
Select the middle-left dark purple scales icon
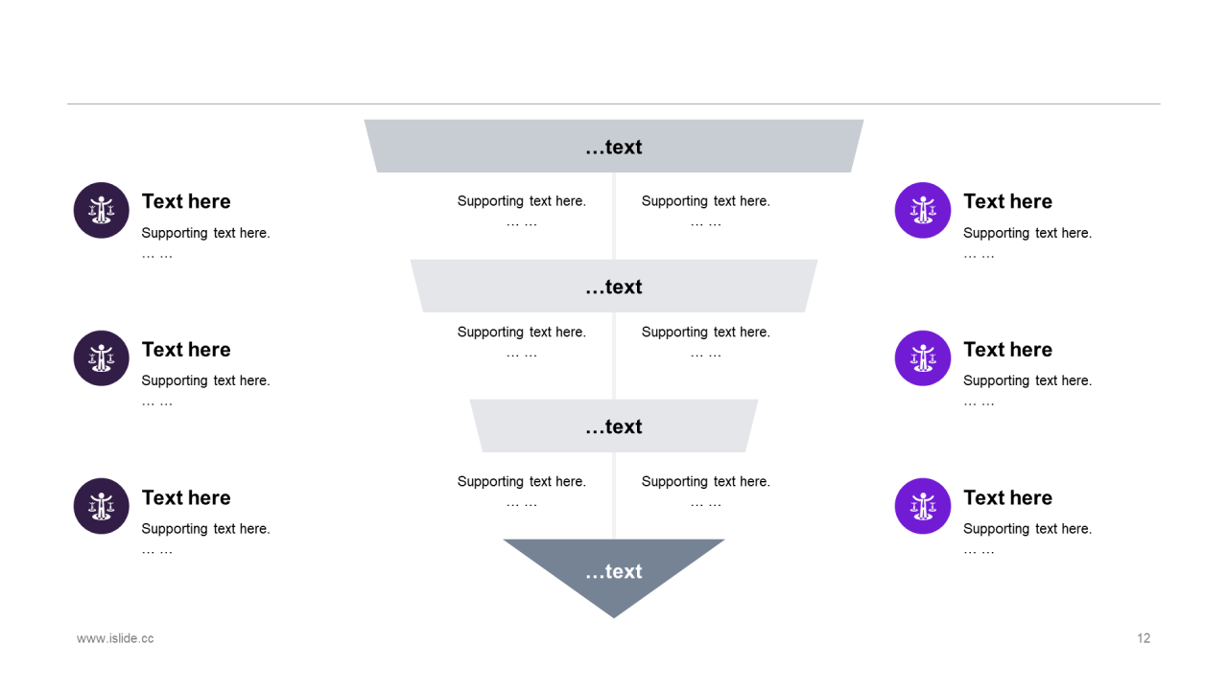(102, 358)
